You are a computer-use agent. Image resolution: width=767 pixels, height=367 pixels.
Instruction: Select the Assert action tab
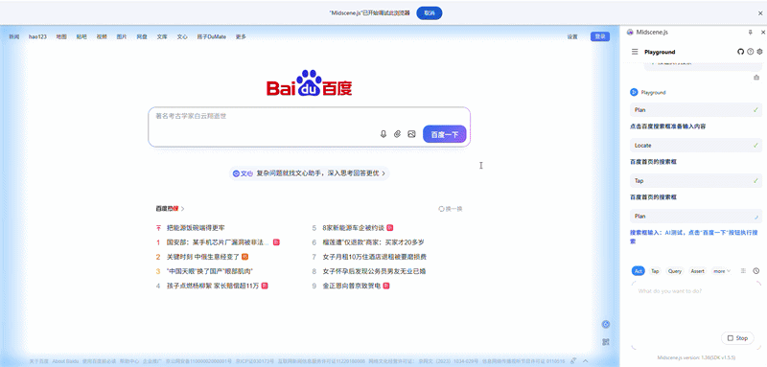tap(698, 271)
